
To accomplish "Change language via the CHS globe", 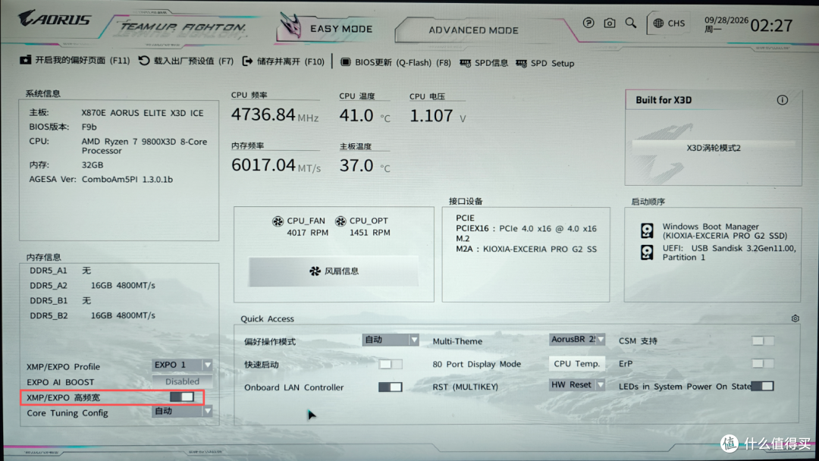I will click(669, 24).
